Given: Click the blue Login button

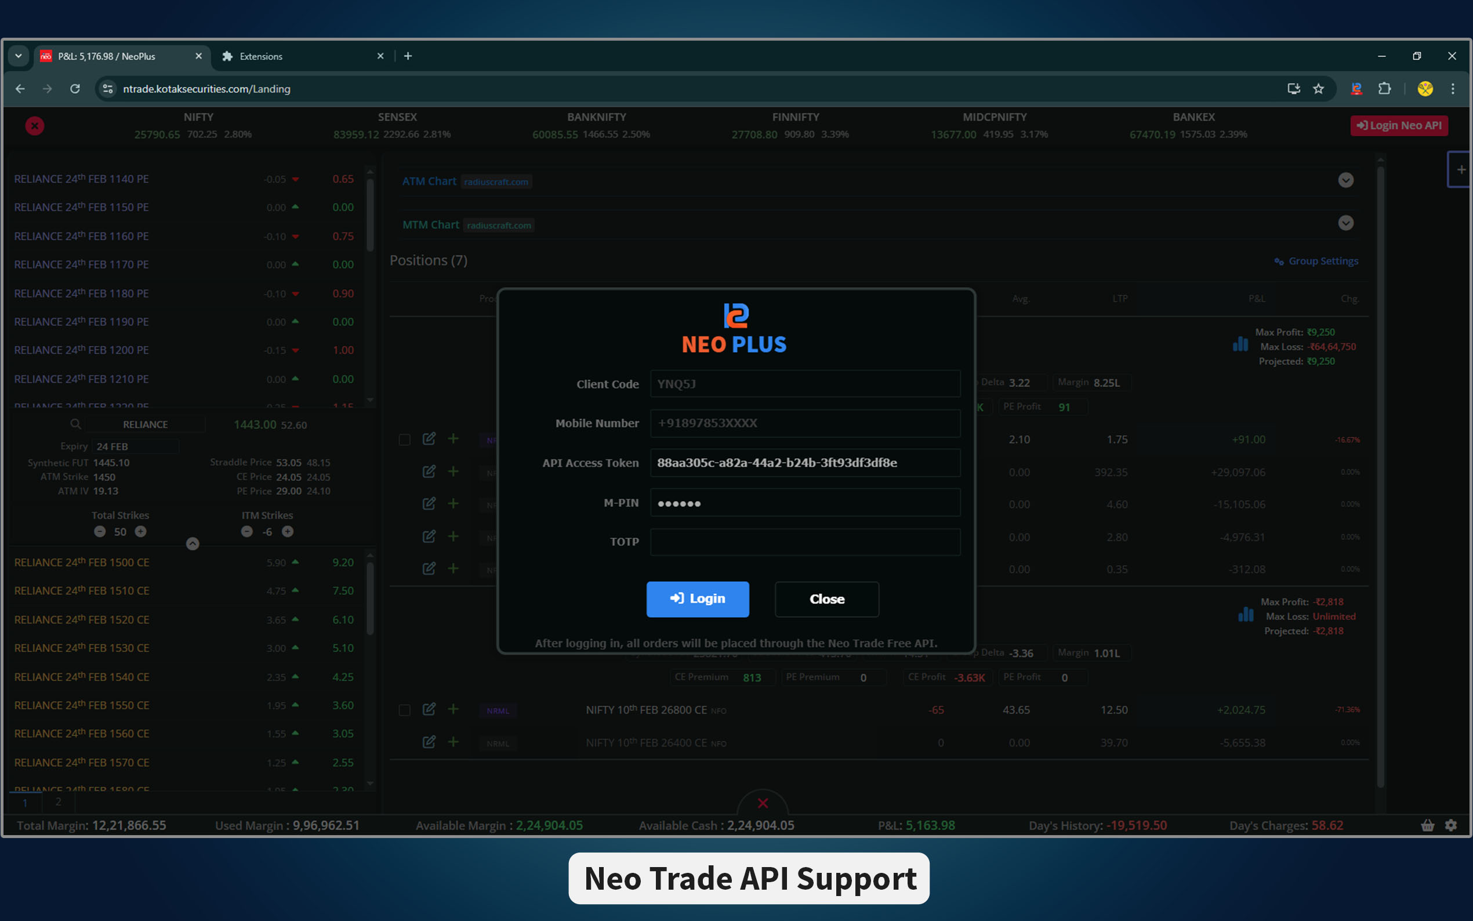Looking at the screenshot, I should point(697,599).
